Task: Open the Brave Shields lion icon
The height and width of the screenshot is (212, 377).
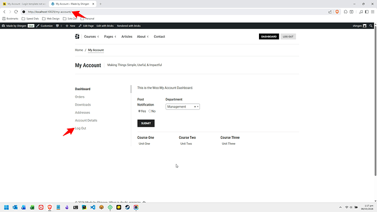Action: click(x=337, y=12)
